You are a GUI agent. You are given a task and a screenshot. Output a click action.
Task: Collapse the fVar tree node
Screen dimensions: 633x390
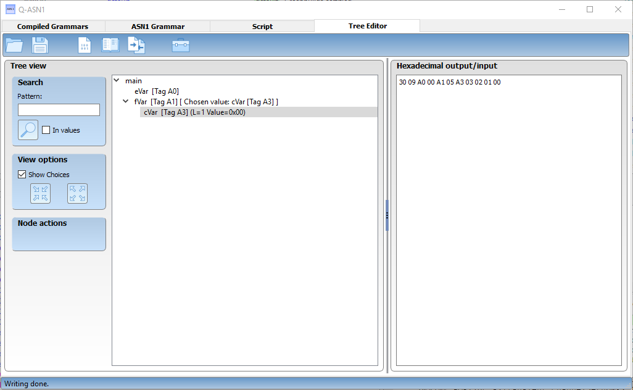(126, 101)
